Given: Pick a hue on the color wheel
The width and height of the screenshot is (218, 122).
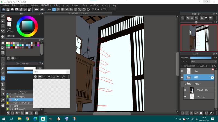Looking at the screenshot, I should pyautogui.click(x=27, y=26).
